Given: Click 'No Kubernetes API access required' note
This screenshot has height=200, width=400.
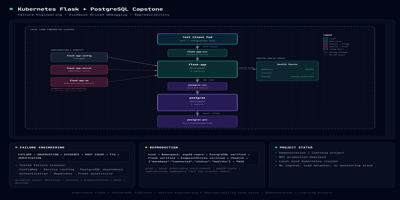Looking at the screenshot, I should (x=68, y=91).
